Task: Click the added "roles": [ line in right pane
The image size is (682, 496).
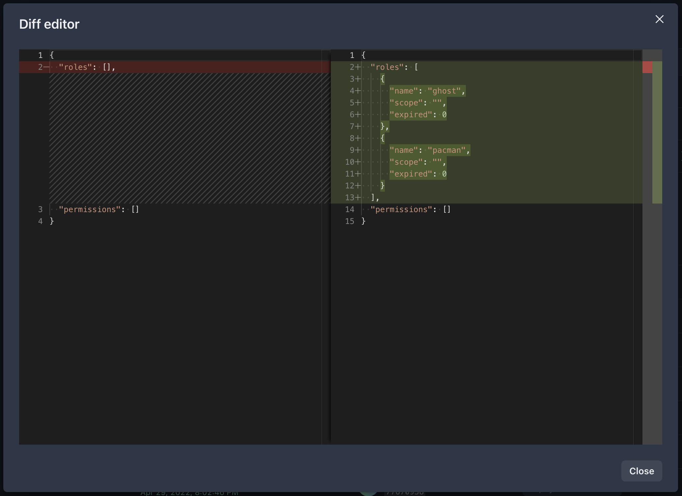Action: pyautogui.click(x=394, y=67)
